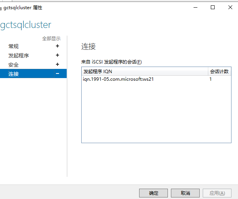238x199 pixels.
Task: Collapse the 连接 section minus icon
Action: tap(57, 73)
